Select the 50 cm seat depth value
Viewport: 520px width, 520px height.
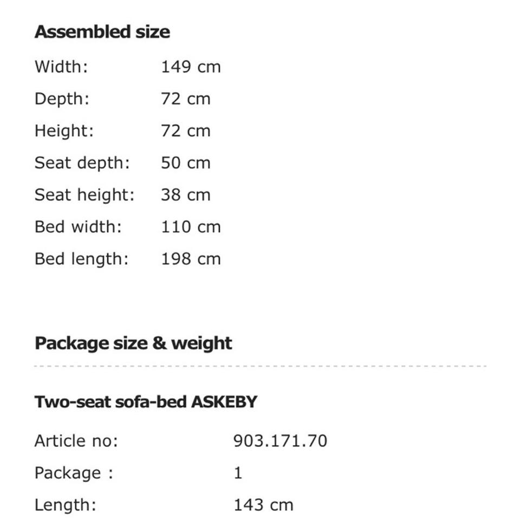point(185,163)
